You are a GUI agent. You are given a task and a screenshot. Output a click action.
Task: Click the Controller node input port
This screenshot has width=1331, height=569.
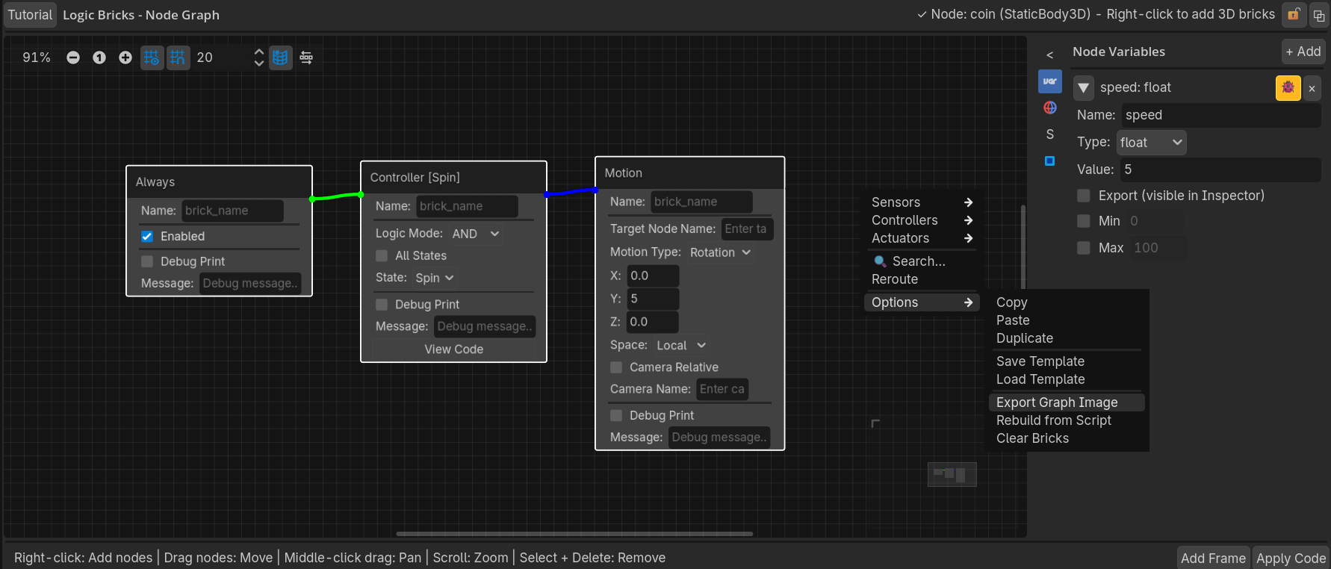tap(361, 194)
